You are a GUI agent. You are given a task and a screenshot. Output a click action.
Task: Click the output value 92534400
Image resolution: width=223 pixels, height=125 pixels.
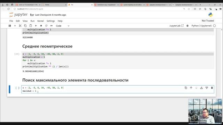click(x=28, y=37)
